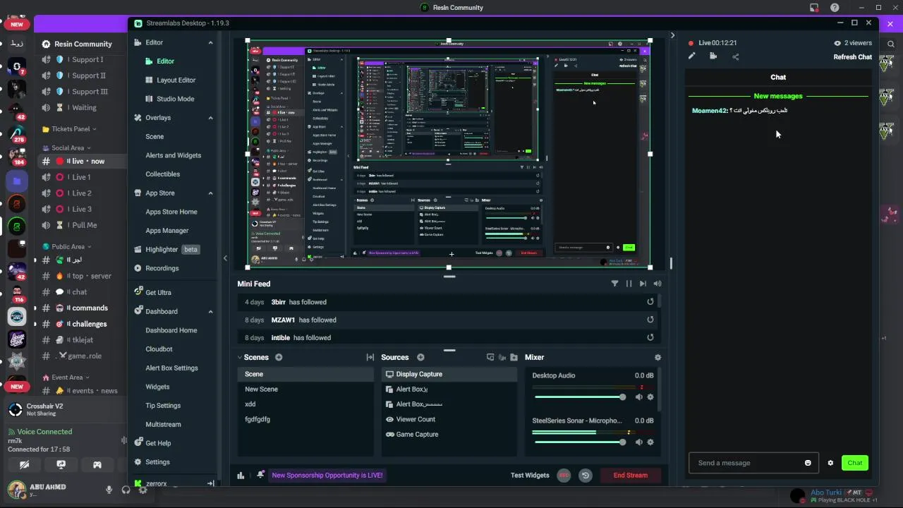This screenshot has height=508, width=903.
Task: Click the replay buffer icon beside REC
Action: [585, 476]
